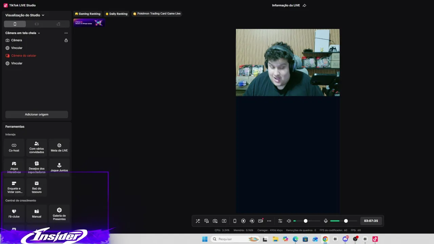Viewport: 434px width, 244px height.
Task: Open the Jogos interativos tool
Action: (14, 167)
